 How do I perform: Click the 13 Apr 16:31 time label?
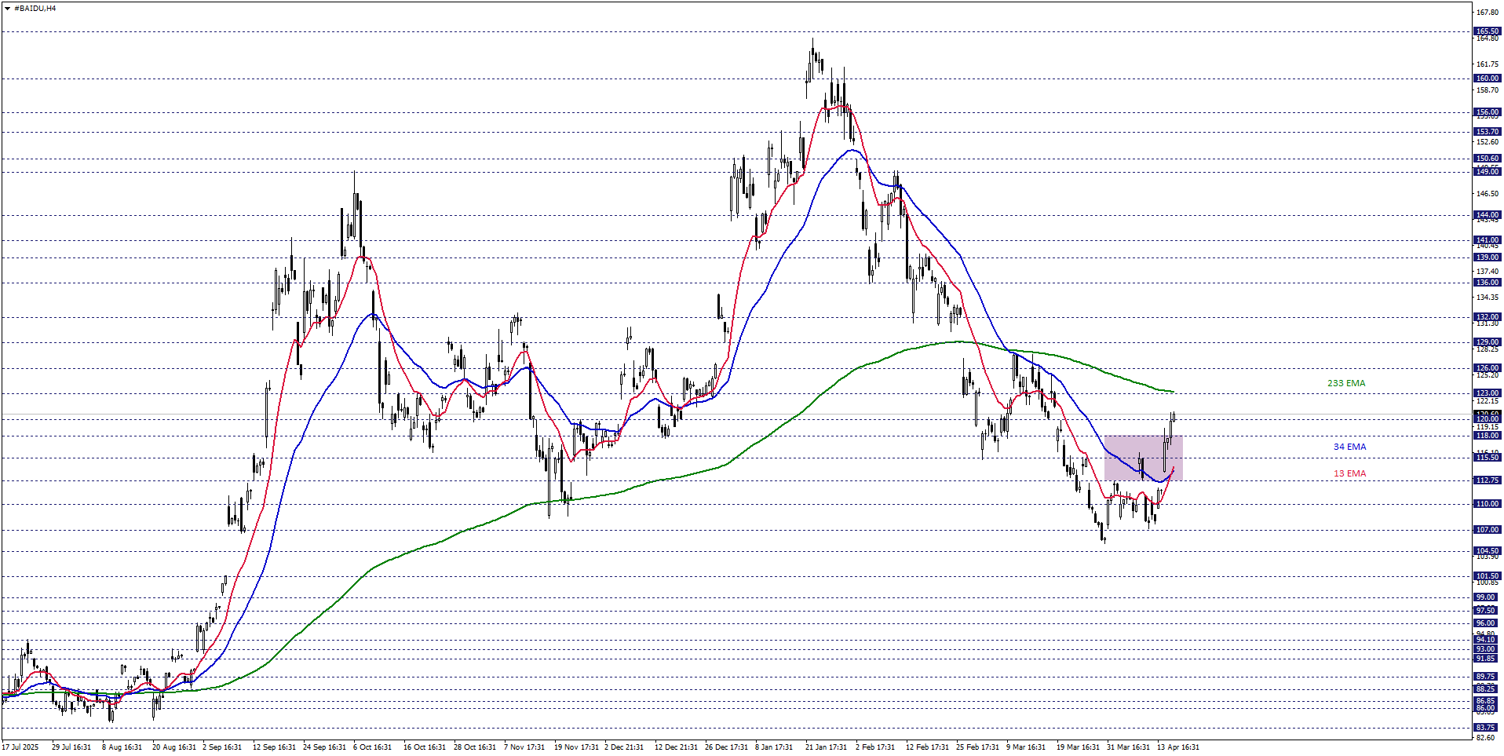pyautogui.click(x=1177, y=747)
